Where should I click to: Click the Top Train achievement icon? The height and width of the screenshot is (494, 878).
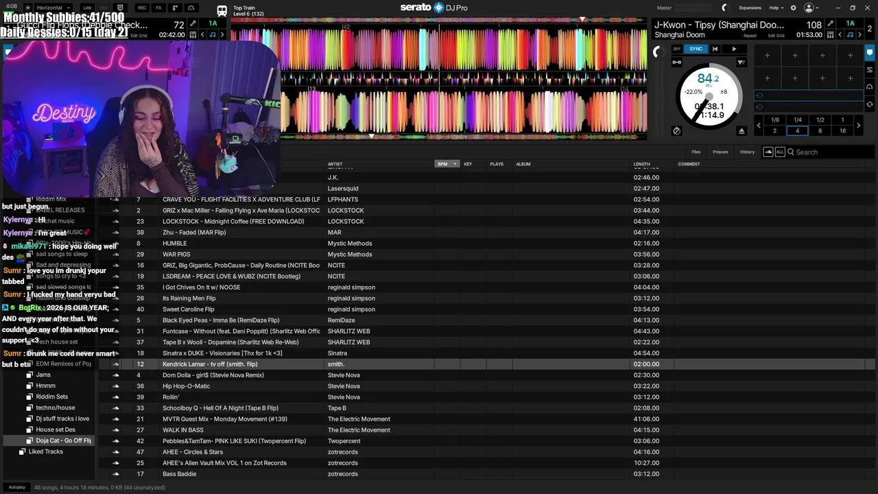[x=222, y=10]
